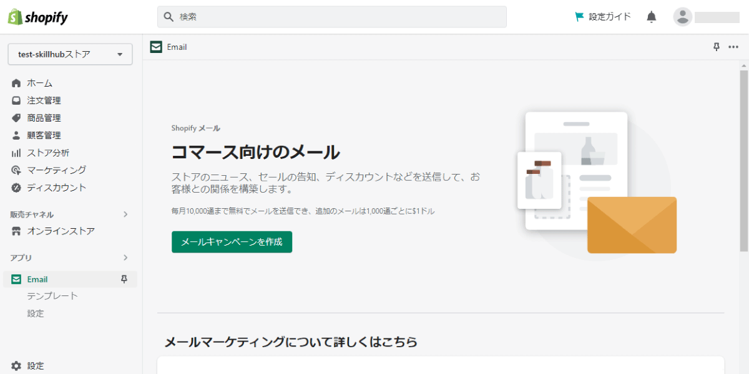
Task: Click the setup guide flag icon
Action: click(x=579, y=17)
